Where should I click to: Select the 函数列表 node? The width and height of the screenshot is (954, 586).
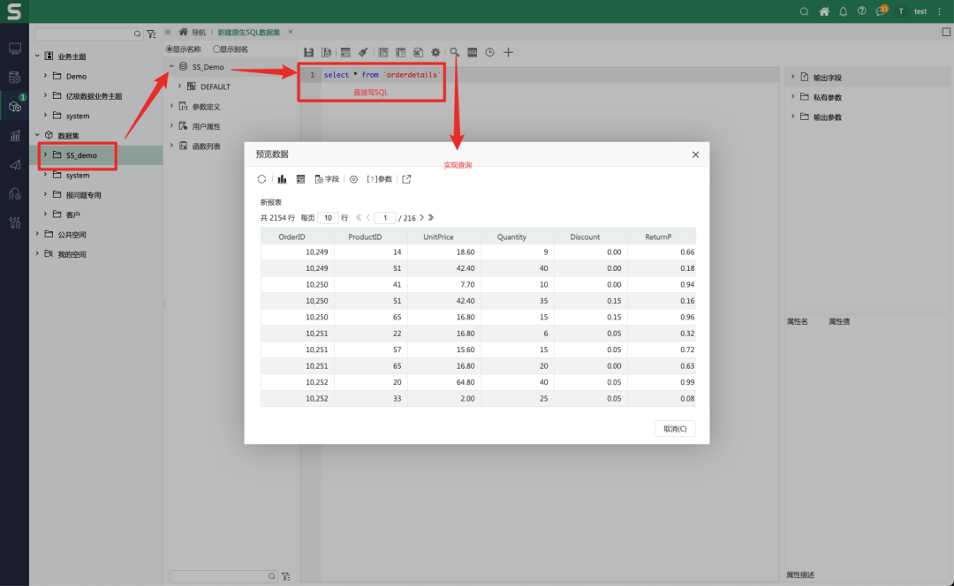click(x=206, y=146)
